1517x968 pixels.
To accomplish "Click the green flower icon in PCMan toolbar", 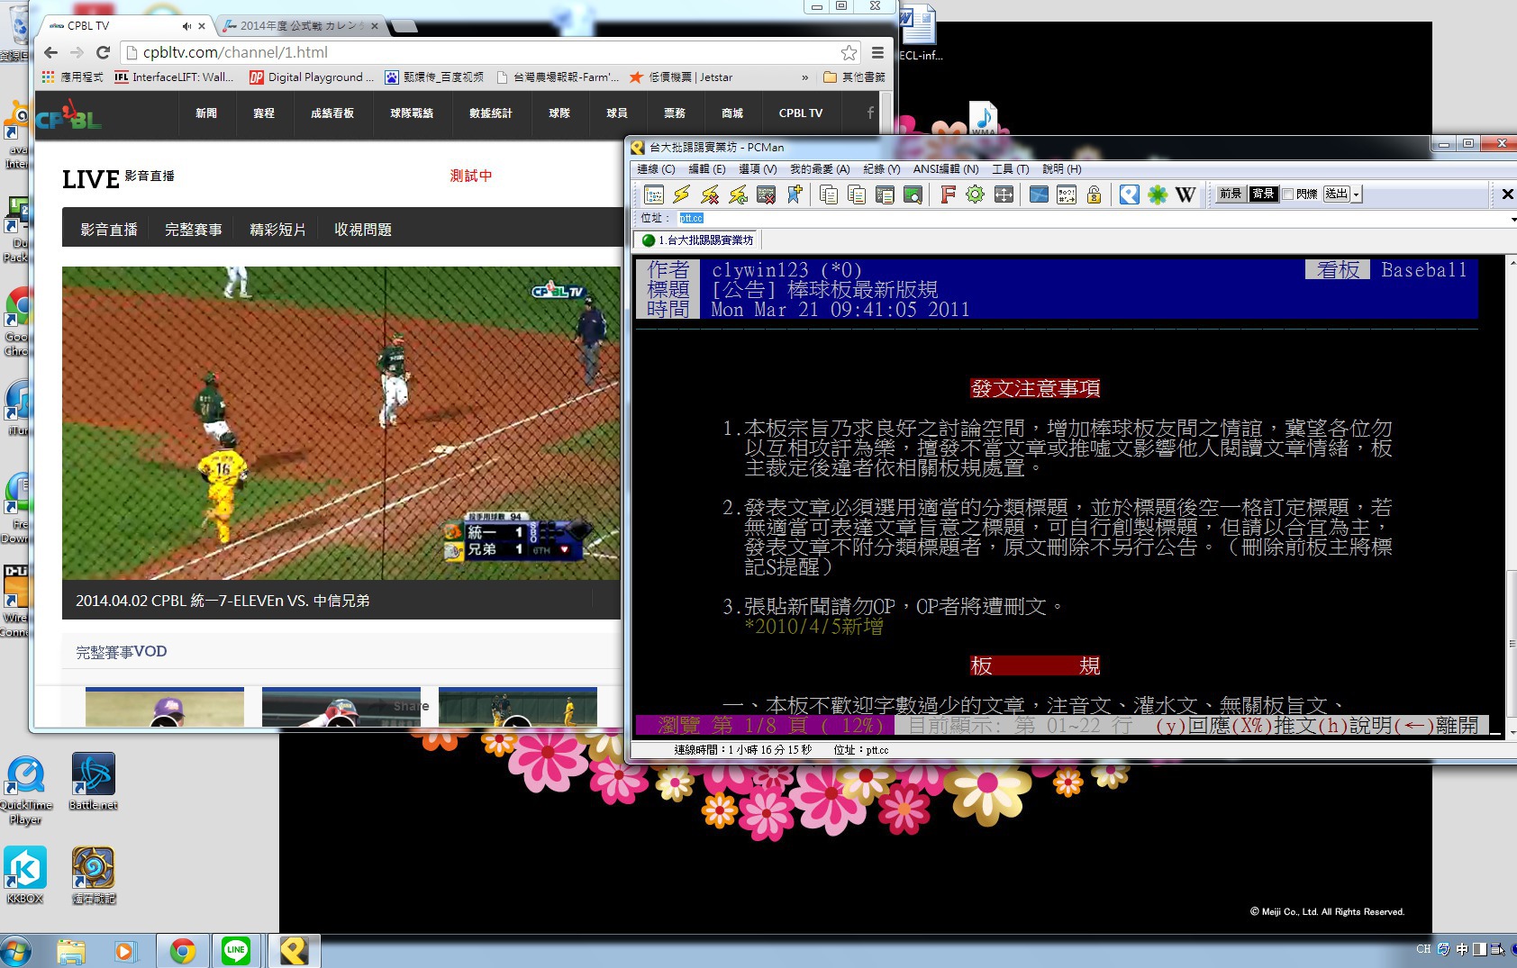I will pyautogui.click(x=1158, y=195).
